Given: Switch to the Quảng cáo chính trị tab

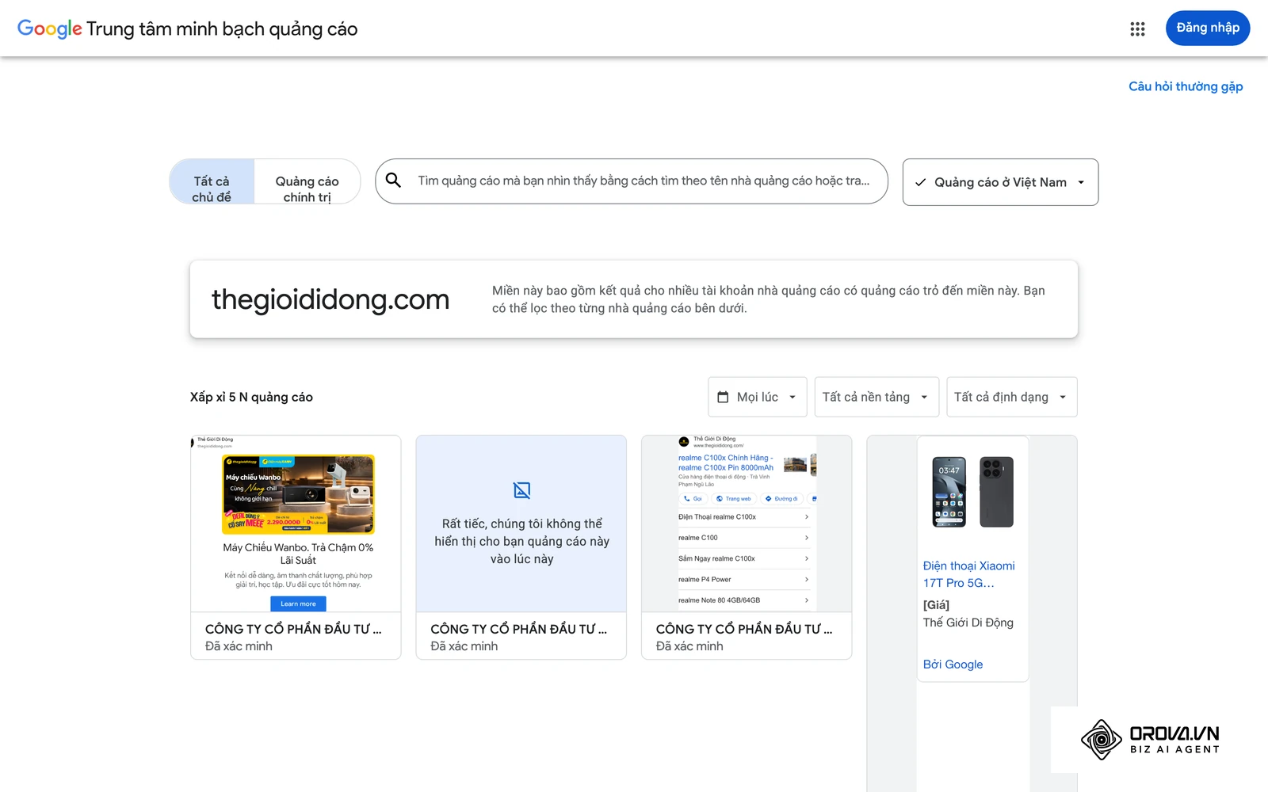Looking at the screenshot, I should [x=307, y=182].
